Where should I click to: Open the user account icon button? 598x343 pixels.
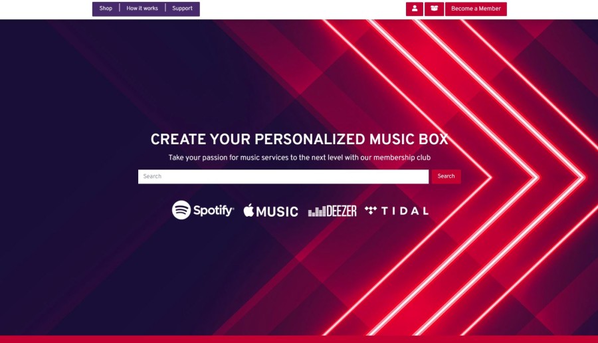414,9
